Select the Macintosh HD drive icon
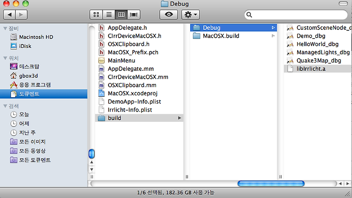The height and width of the screenshot is (198, 352). coord(14,37)
